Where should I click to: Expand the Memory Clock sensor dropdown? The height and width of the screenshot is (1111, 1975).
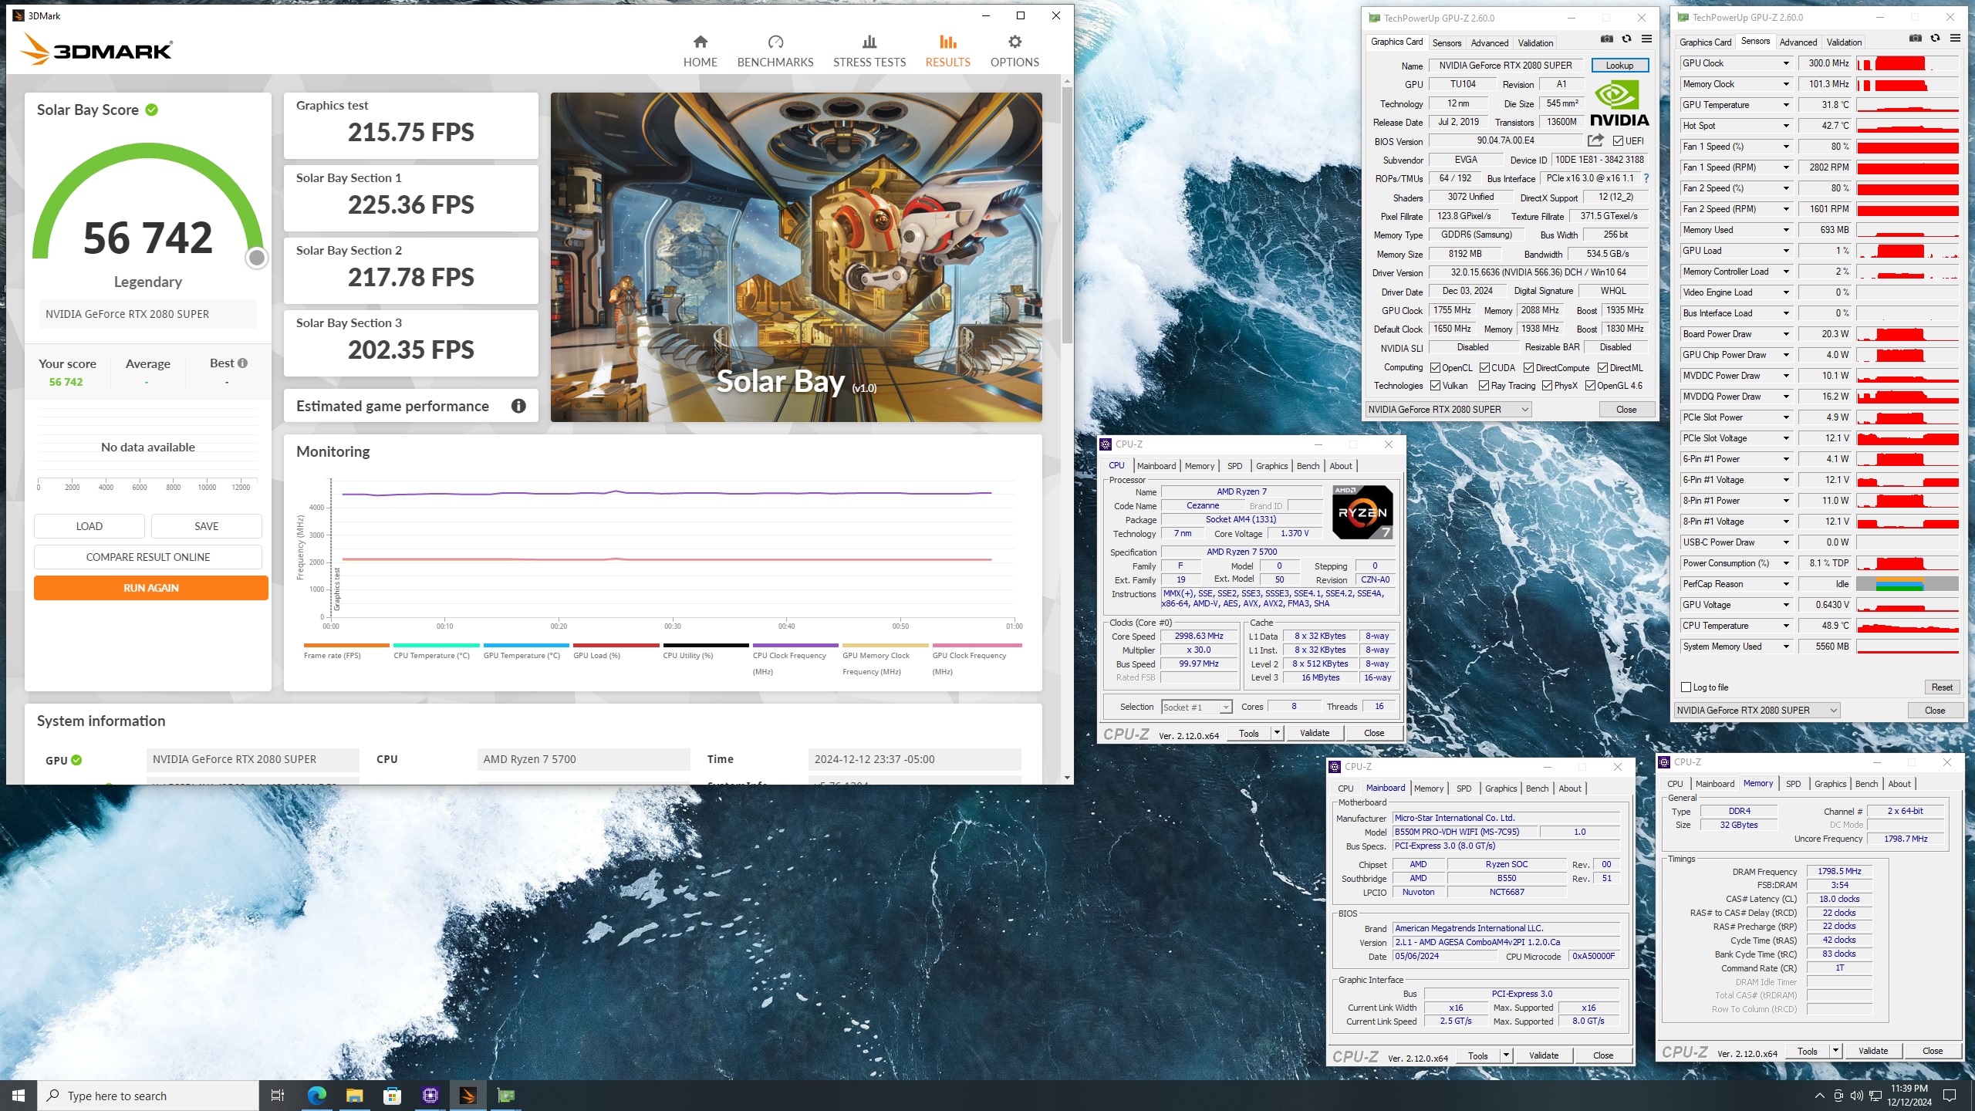[x=1785, y=84]
